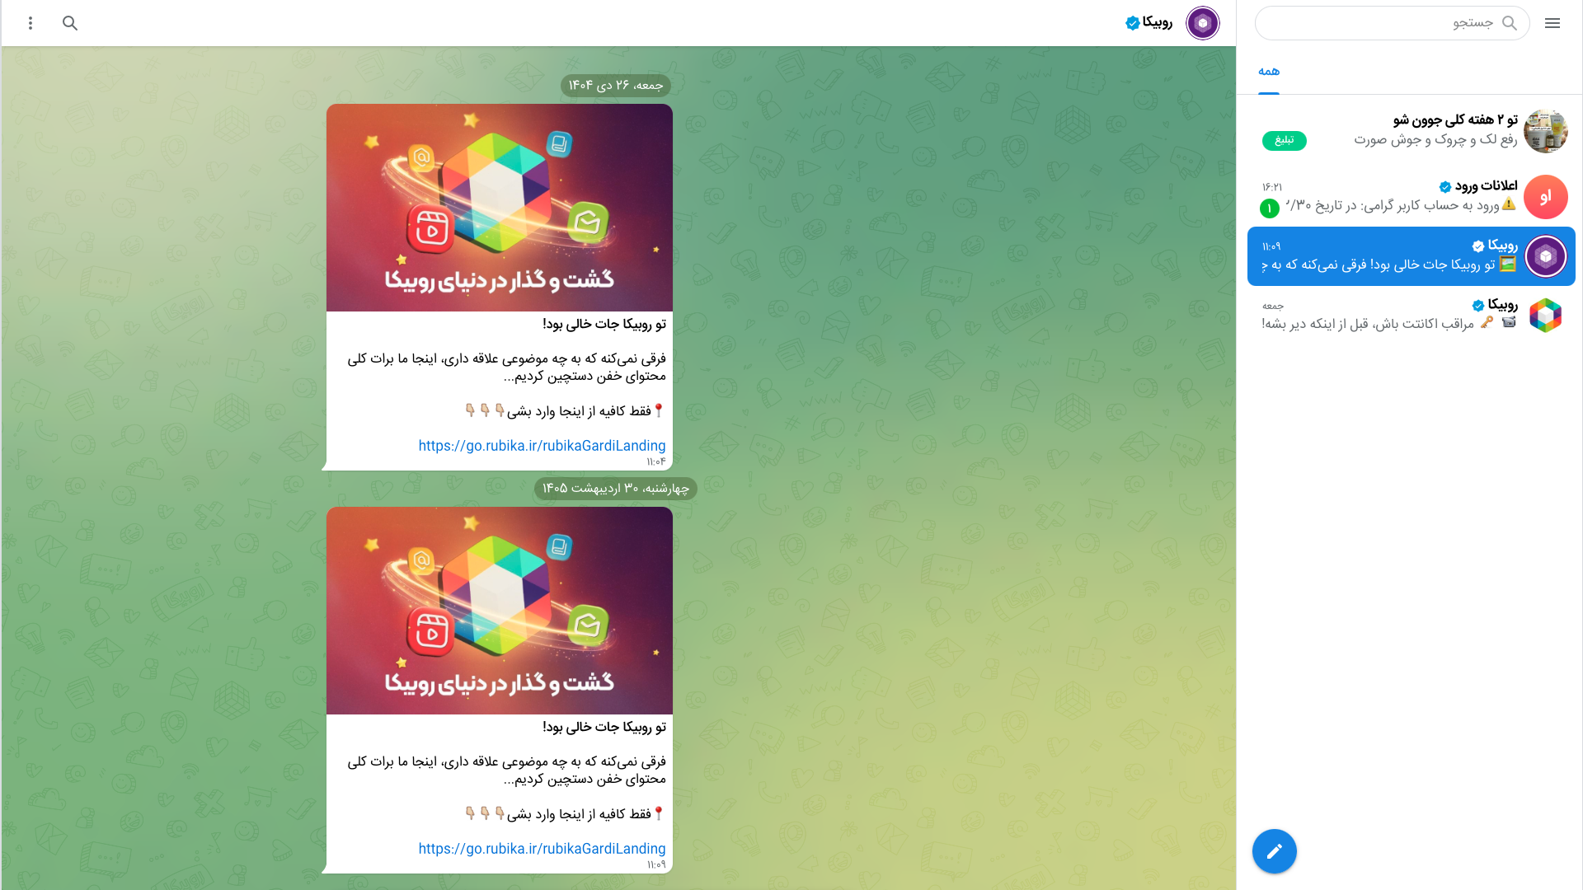The width and height of the screenshot is (1583, 890).
Task: Click the تبلیغ ad badge
Action: [x=1284, y=140]
